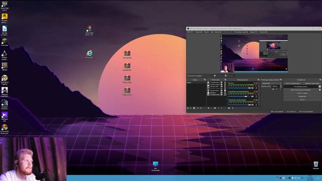The image size is (322, 181).
Task: Remove the scene with the minus icon
Action: 191,108
